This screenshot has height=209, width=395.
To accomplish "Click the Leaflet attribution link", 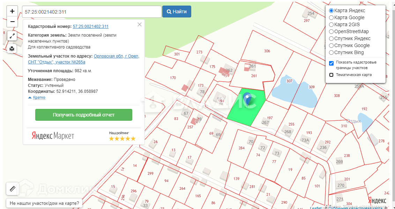I will click(x=315, y=208).
